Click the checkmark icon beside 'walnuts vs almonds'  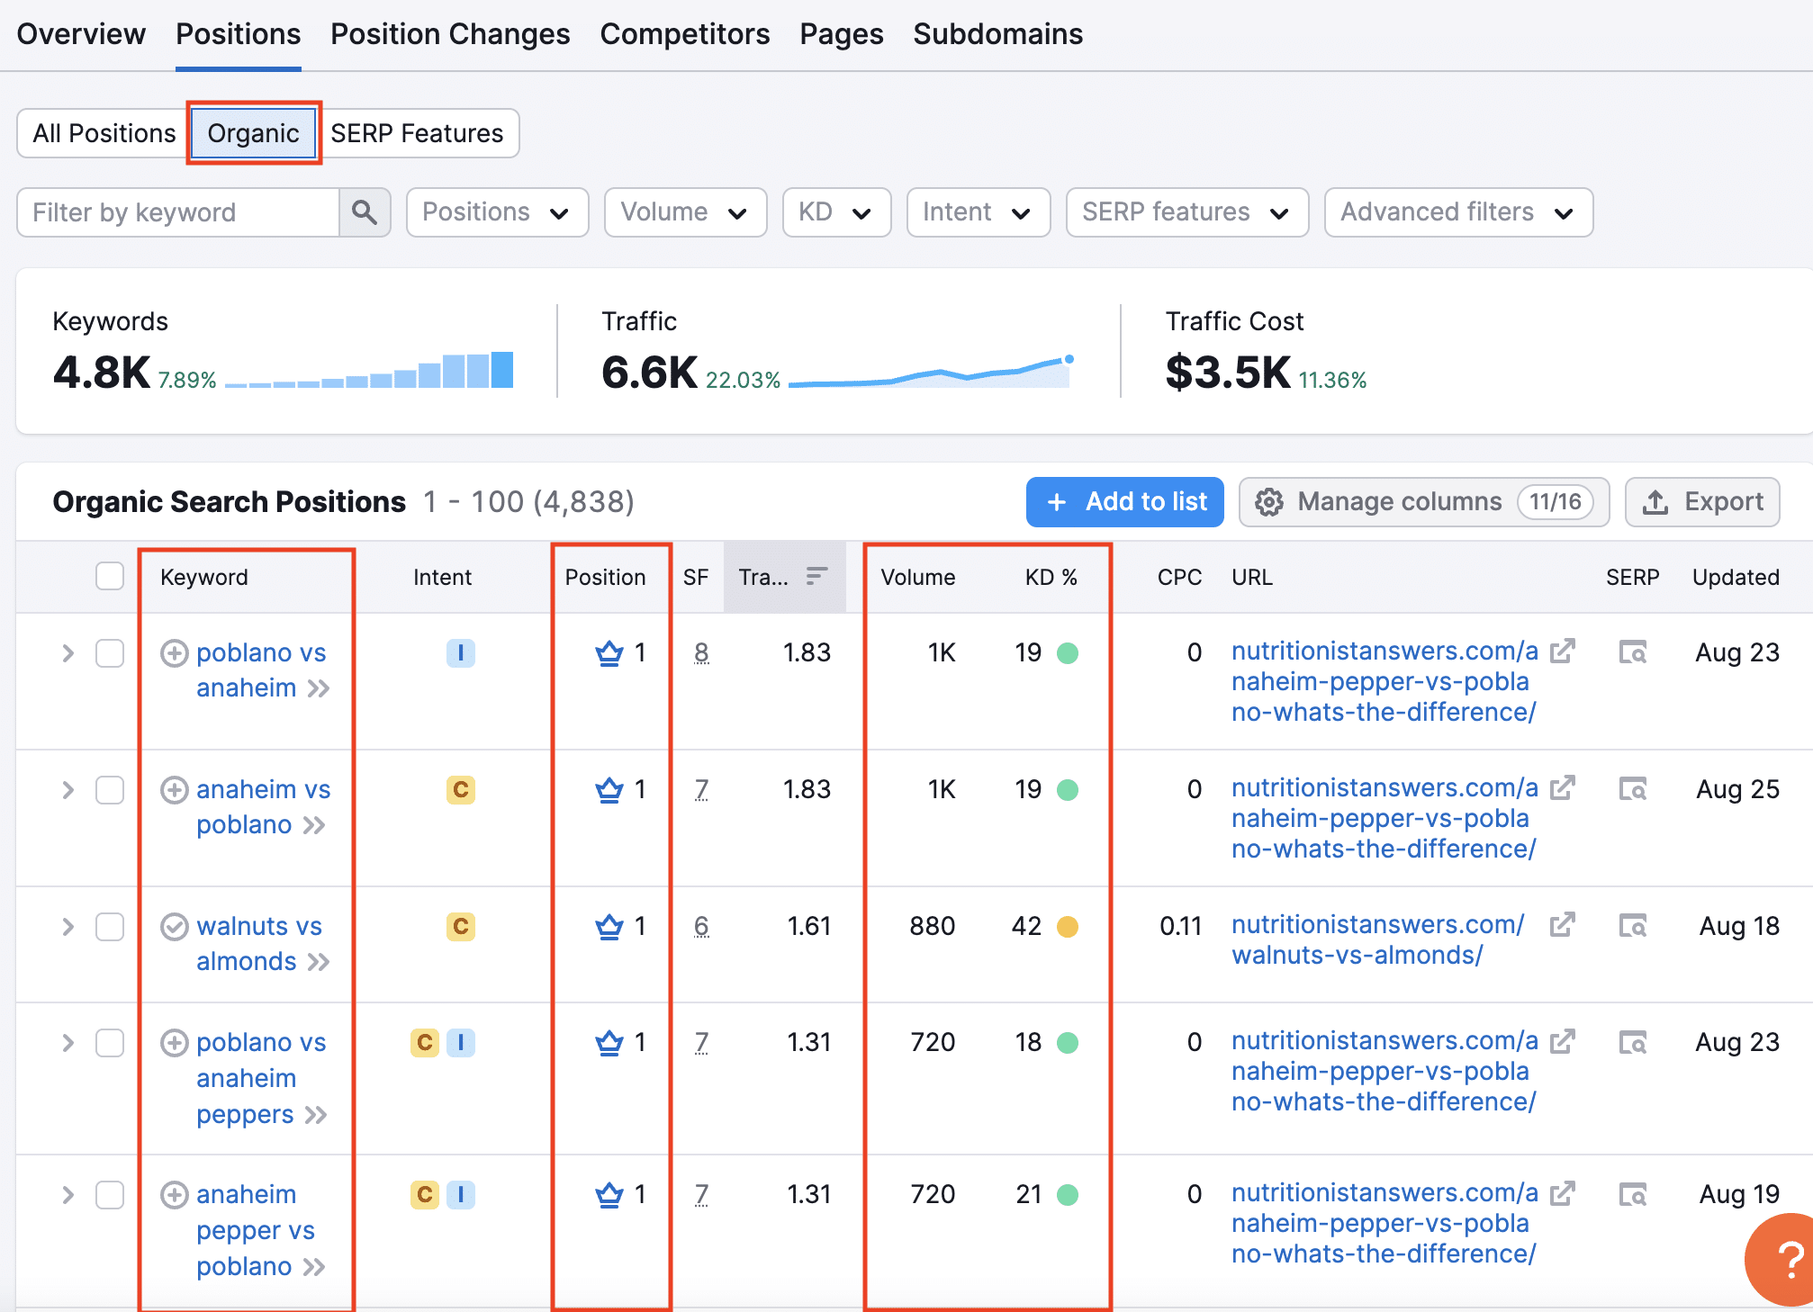point(175,927)
